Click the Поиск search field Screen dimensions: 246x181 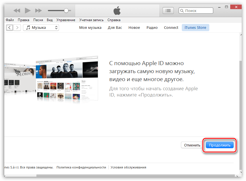[x=196, y=11]
